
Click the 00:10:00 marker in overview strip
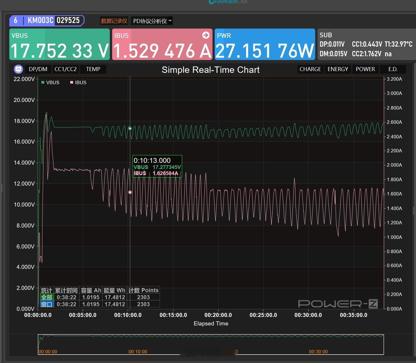[x=138, y=352]
